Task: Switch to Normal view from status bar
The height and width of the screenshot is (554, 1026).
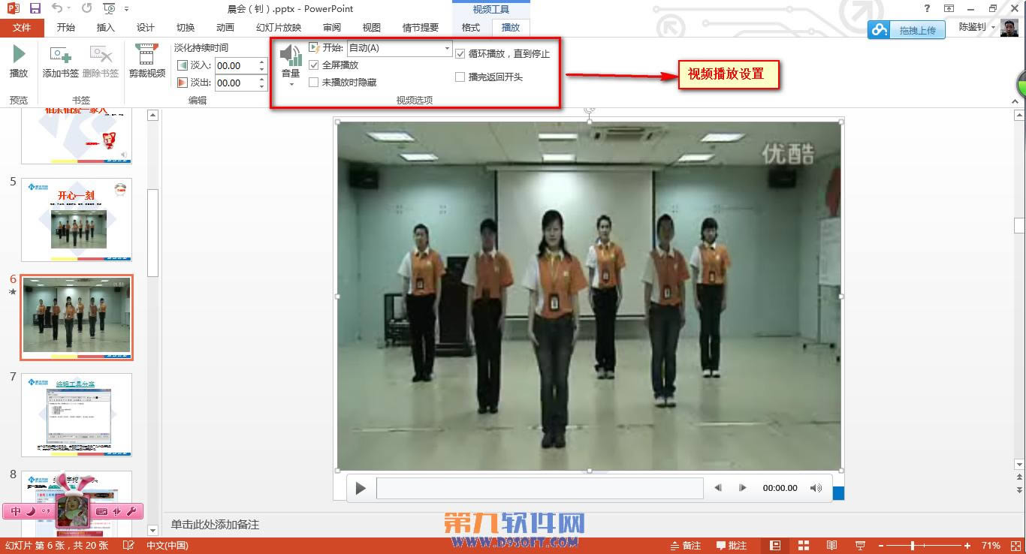Action: pyautogui.click(x=776, y=546)
